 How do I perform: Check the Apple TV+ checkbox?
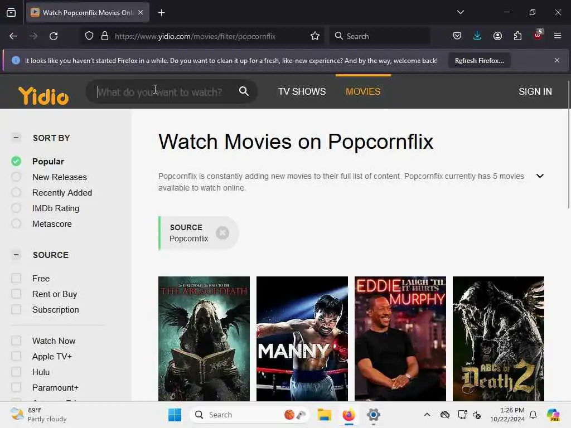pos(16,357)
